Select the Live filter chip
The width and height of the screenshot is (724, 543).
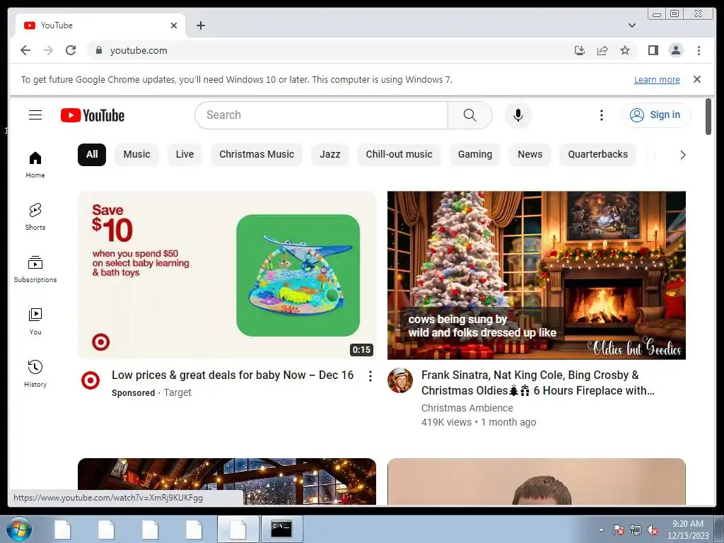(x=185, y=154)
